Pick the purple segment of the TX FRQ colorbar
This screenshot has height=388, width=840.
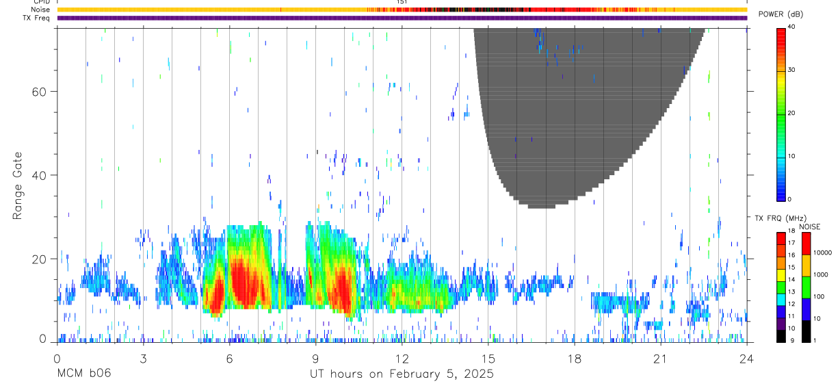click(780, 324)
